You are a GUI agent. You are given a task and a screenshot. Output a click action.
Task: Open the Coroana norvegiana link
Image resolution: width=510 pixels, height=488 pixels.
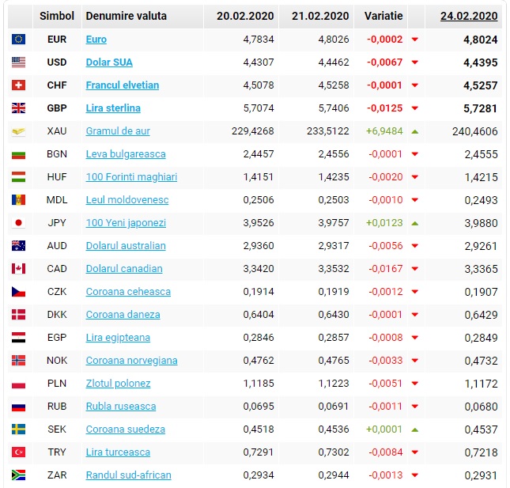click(x=132, y=361)
